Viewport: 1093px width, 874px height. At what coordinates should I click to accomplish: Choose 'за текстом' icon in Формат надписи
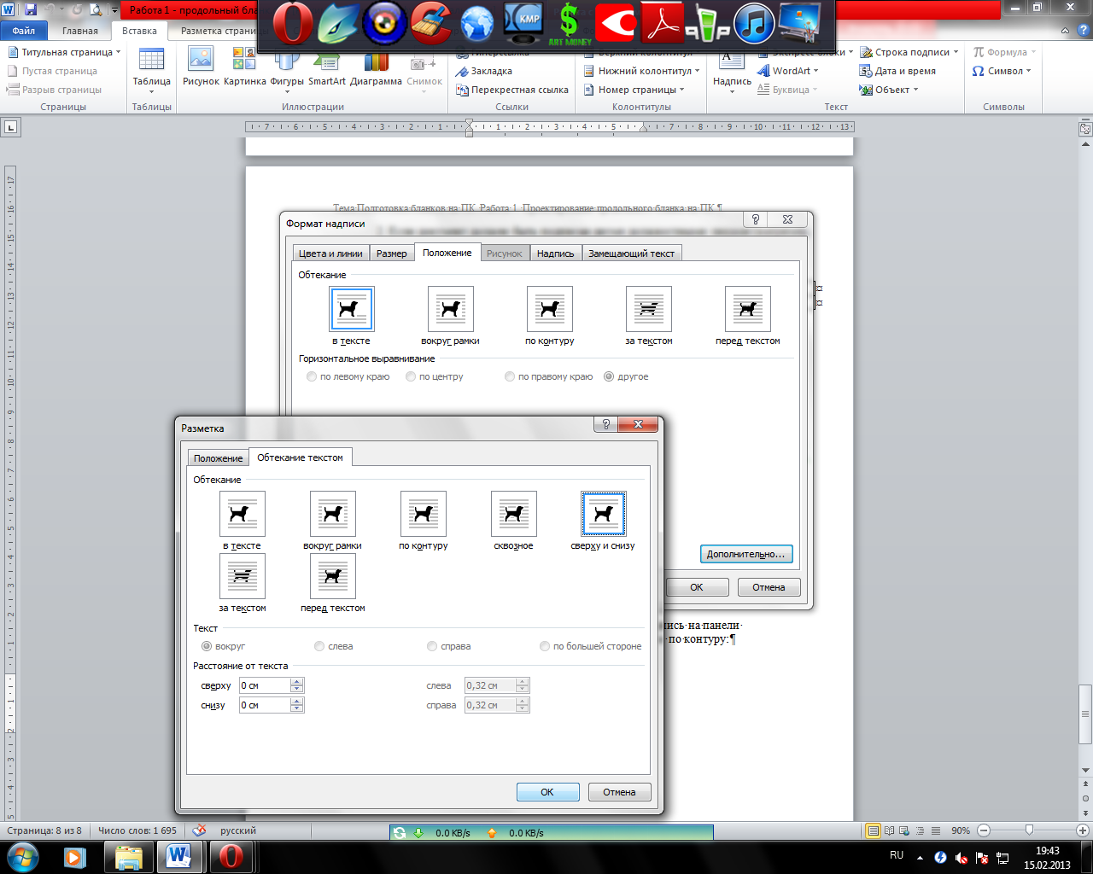(x=649, y=309)
